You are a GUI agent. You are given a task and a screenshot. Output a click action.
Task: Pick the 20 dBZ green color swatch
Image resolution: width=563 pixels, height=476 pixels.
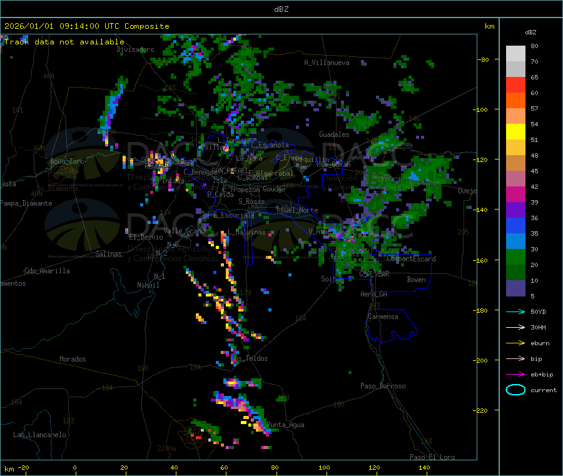point(515,273)
